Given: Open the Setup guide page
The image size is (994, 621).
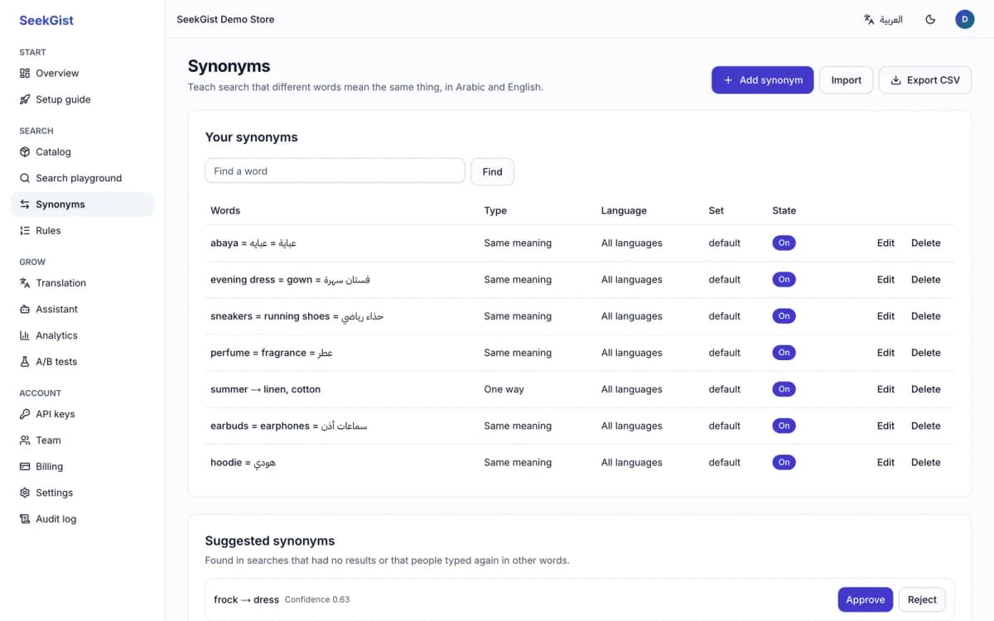Looking at the screenshot, I should [x=83, y=99].
